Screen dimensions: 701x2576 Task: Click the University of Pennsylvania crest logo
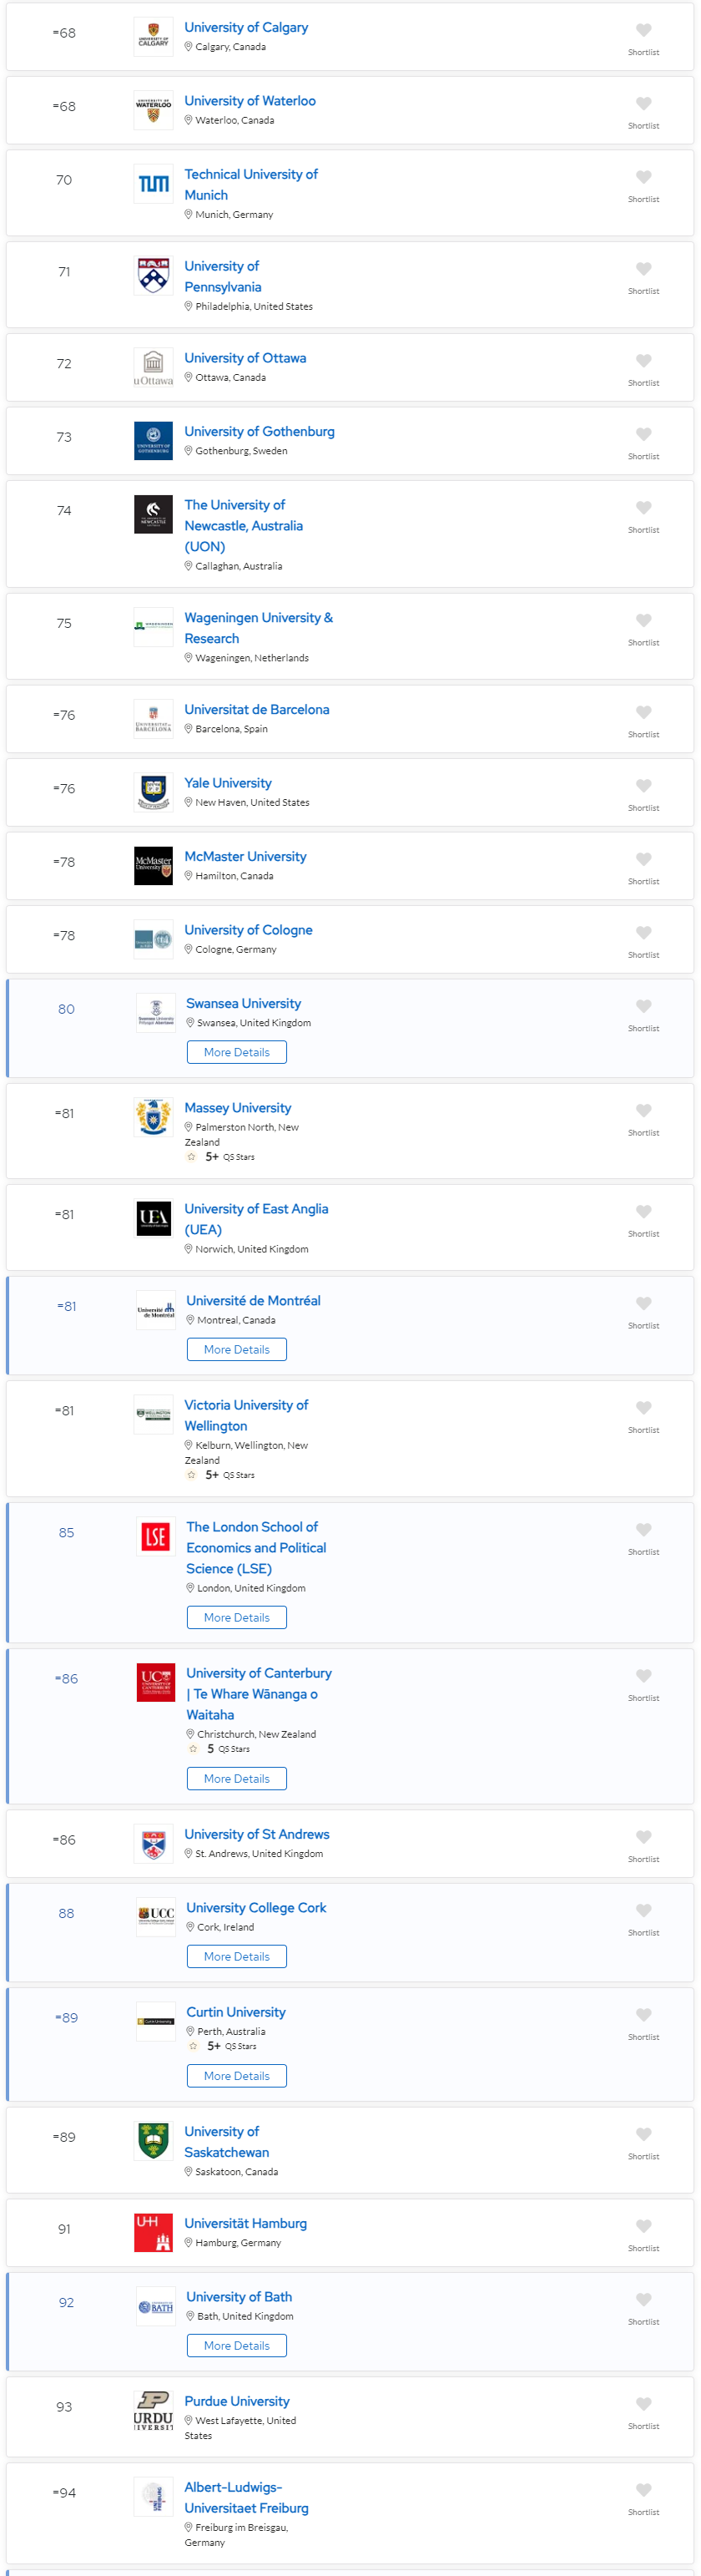(x=153, y=276)
